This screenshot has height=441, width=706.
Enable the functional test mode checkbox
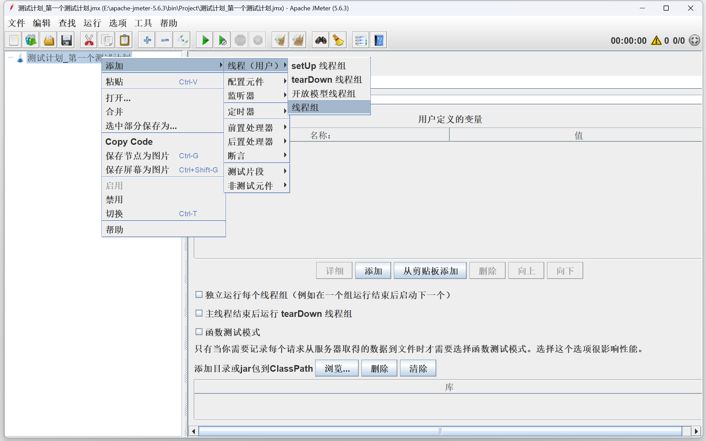pos(199,332)
